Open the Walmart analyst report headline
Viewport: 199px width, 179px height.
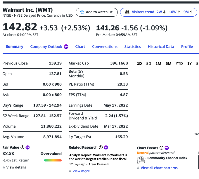tap(98, 157)
